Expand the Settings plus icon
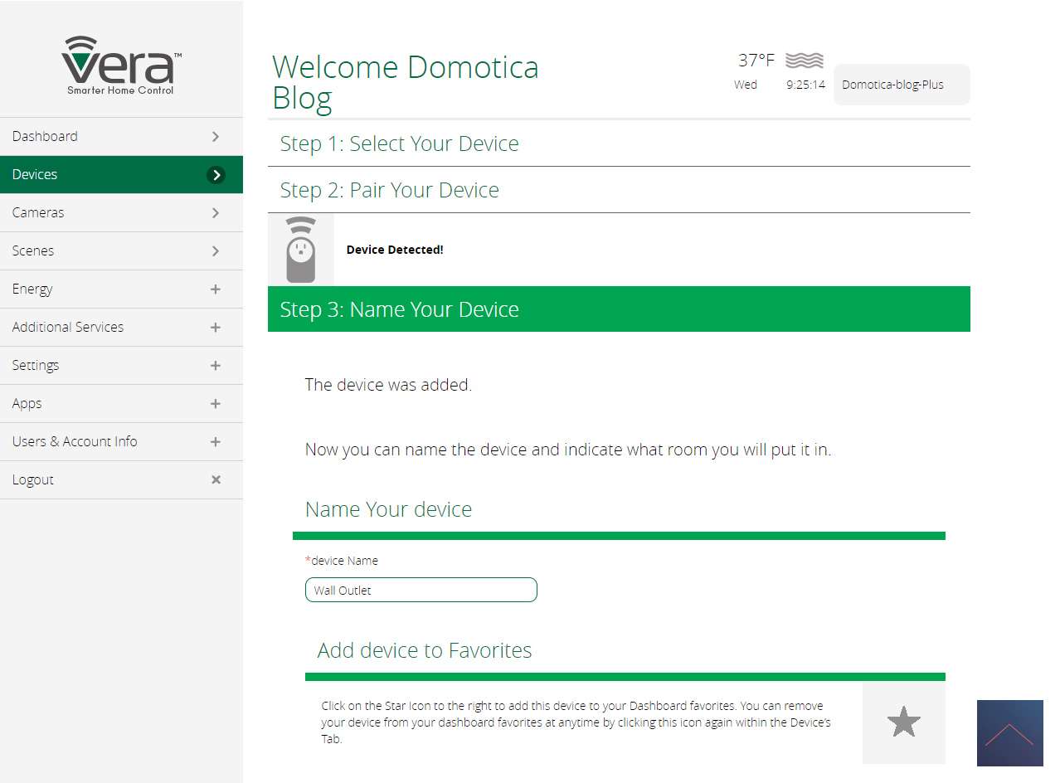Screen dimensions: 1060x783 (216, 365)
